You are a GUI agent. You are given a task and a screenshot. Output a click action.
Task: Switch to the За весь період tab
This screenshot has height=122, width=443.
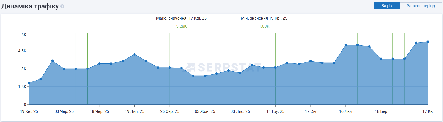(x=421, y=6)
